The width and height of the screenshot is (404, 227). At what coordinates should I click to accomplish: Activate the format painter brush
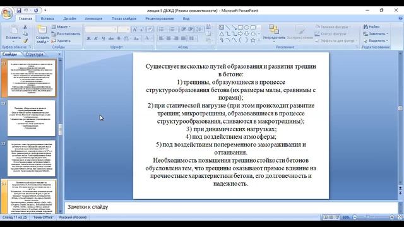pos(25,40)
